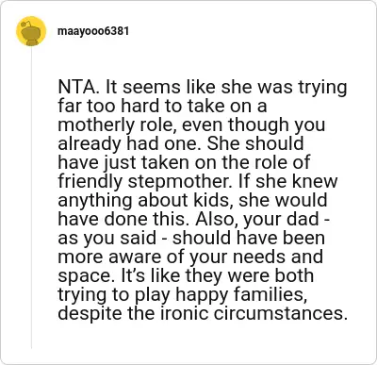Click the word 'stepmother' in the comment
377x365 pixels.
pos(173,181)
